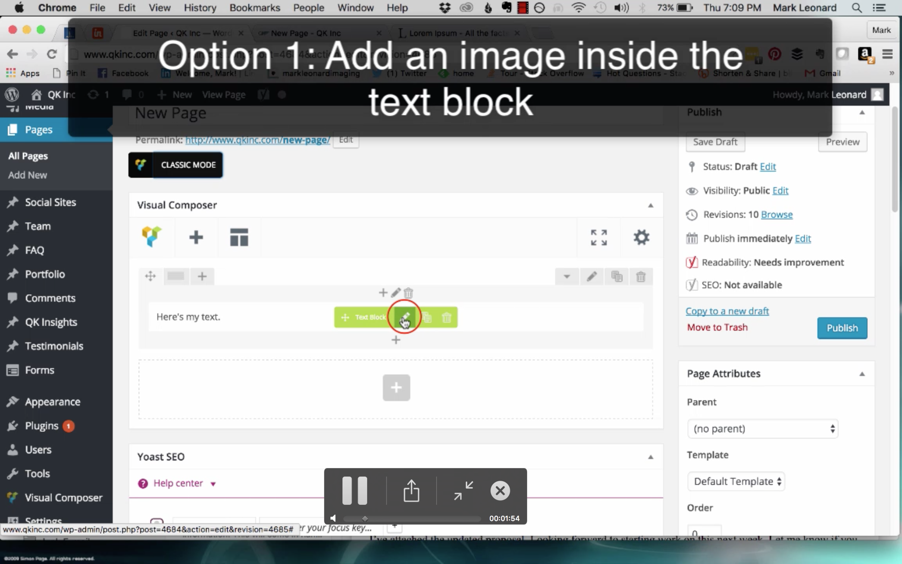Mute the video with speaker icon
The height and width of the screenshot is (564, 902).
click(333, 519)
